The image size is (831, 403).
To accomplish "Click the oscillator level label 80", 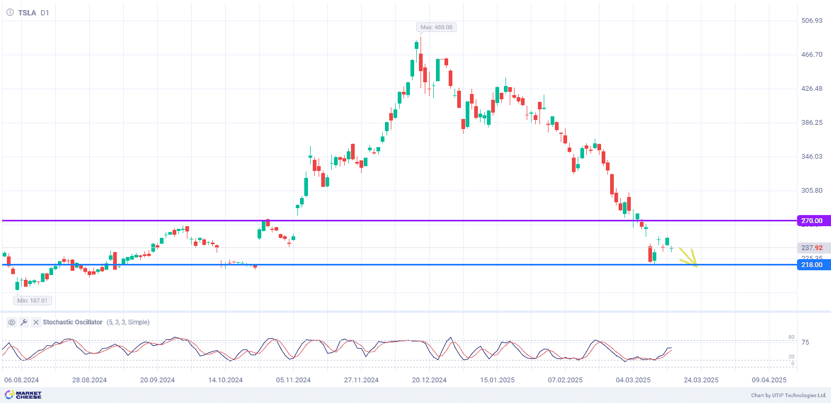I will click(791, 337).
